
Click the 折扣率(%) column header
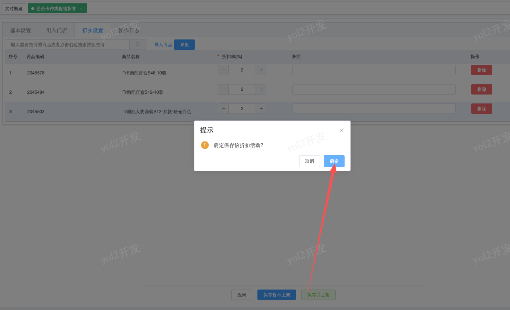[232, 57]
